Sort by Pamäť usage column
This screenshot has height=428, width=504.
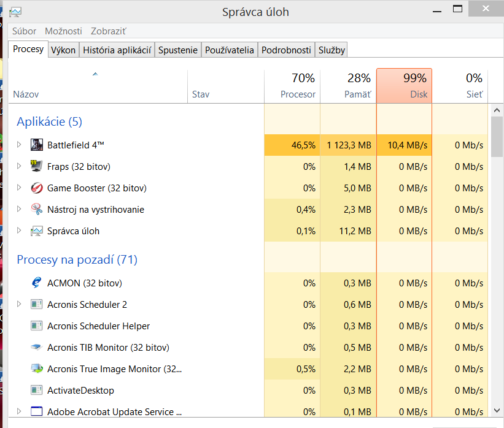pyautogui.click(x=348, y=86)
